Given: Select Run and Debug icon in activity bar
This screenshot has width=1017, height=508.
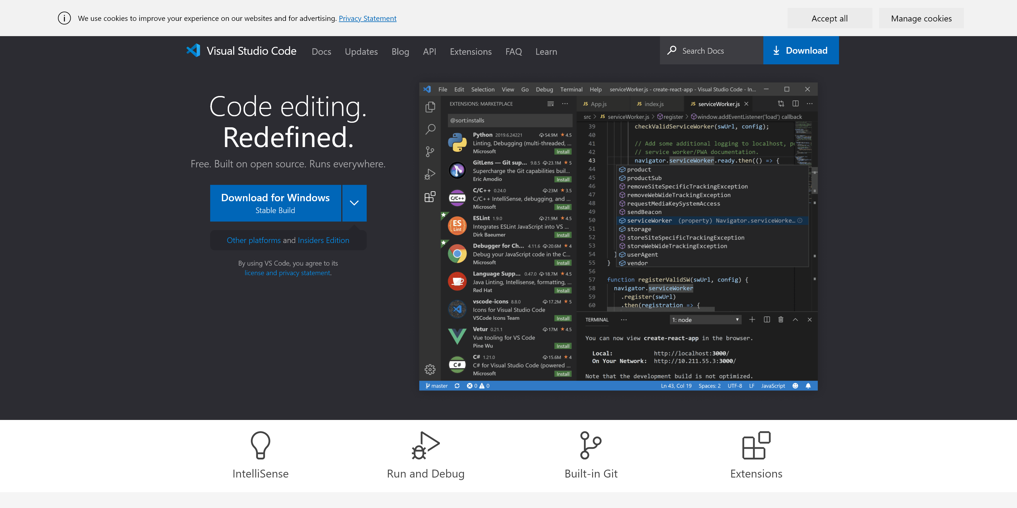Looking at the screenshot, I should click(x=430, y=174).
